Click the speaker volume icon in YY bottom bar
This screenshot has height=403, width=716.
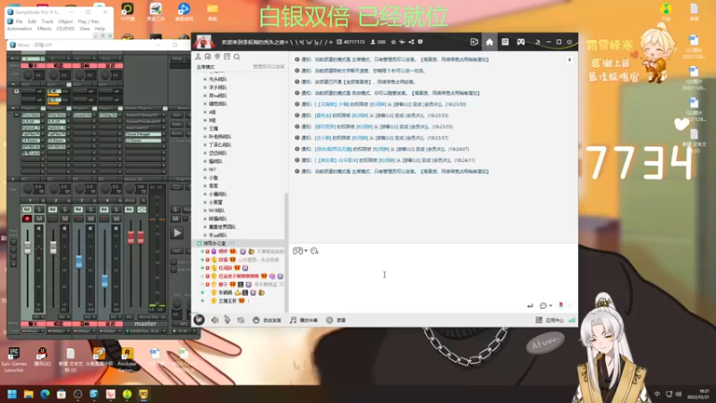click(x=215, y=321)
